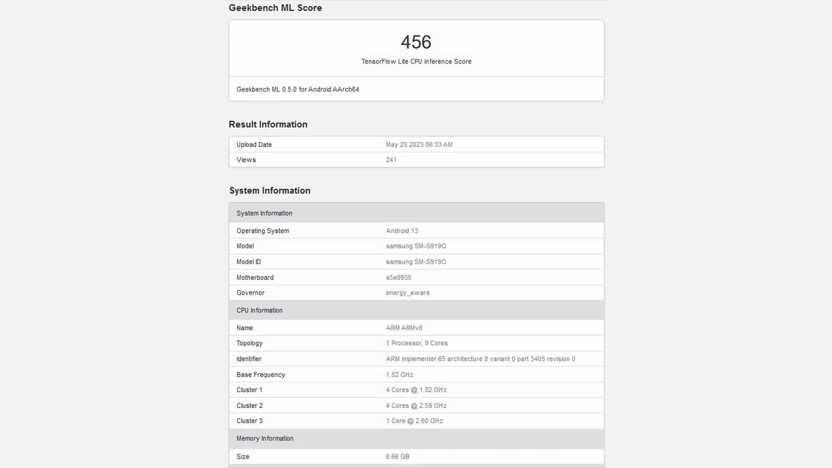This screenshot has height=468, width=832.
Task: Click the Geekbench ML Score heading
Action: tap(275, 8)
